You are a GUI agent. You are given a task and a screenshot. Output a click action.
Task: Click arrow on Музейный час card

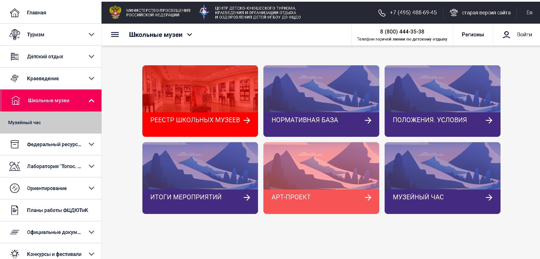(x=489, y=198)
